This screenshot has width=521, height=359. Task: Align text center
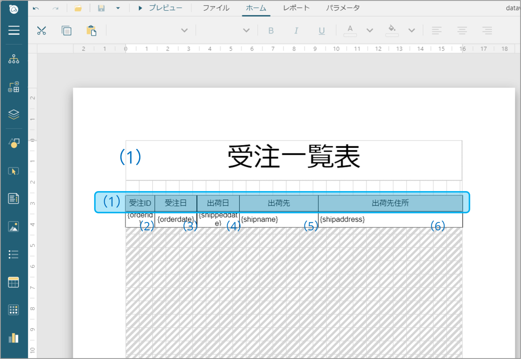(x=462, y=30)
